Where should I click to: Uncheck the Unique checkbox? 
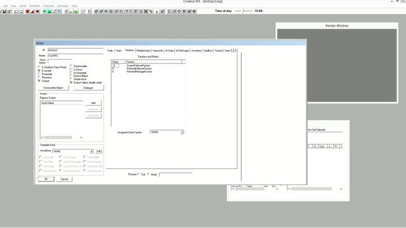(x=39, y=80)
